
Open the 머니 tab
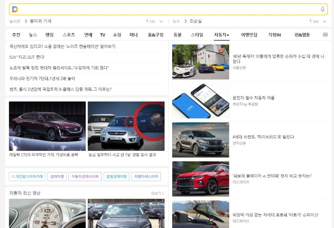134,35
